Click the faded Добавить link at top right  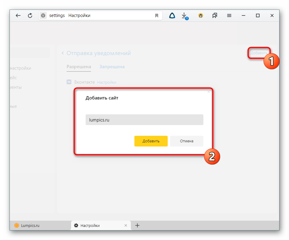[259, 53]
